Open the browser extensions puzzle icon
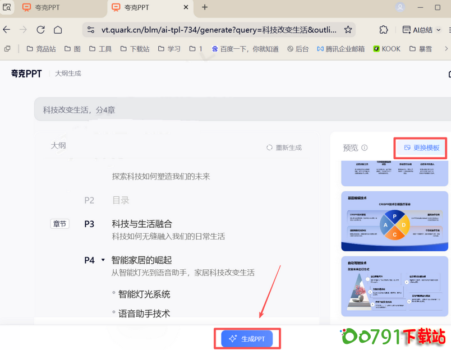The image size is (451, 350). (384, 30)
